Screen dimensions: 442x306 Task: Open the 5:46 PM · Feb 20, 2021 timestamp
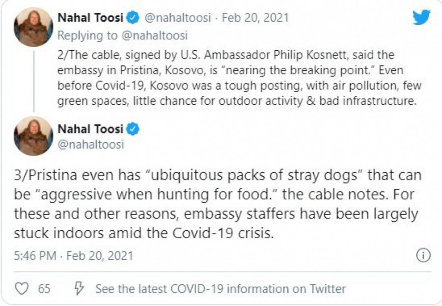pyautogui.click(x=74, y=256)
